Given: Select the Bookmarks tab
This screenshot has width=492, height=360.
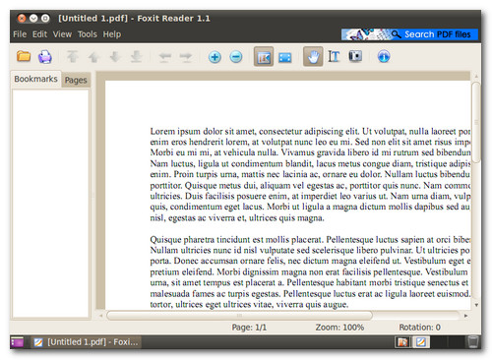Looking at the screenshot, I should [x=35, y=79].
